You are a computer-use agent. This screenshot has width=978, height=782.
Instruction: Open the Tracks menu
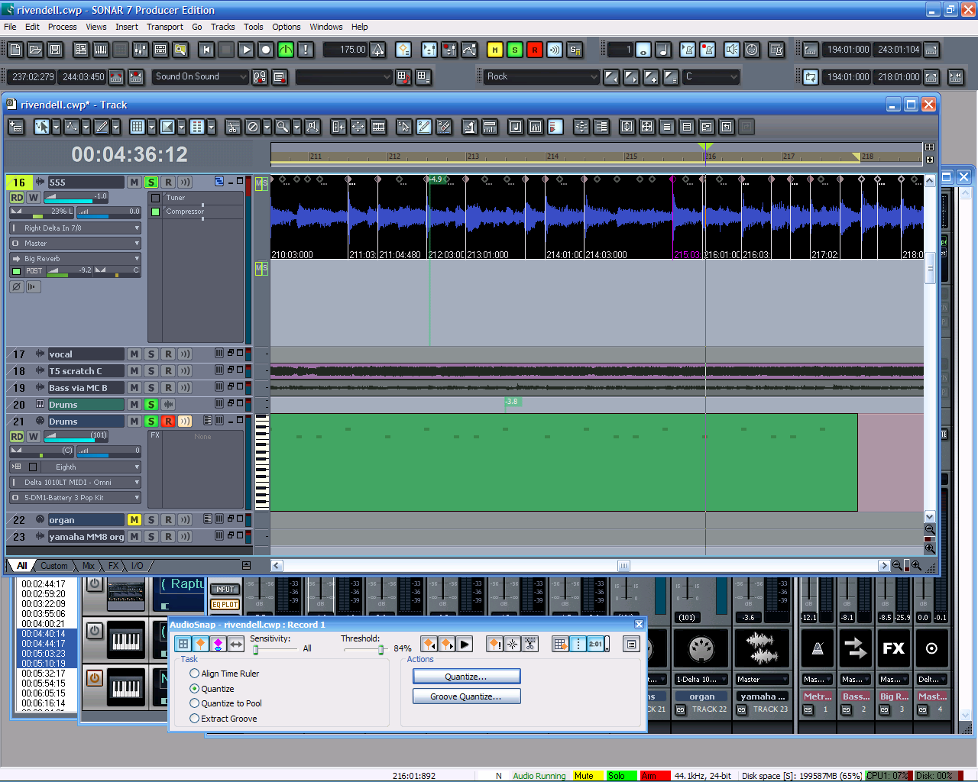(222, 27)
